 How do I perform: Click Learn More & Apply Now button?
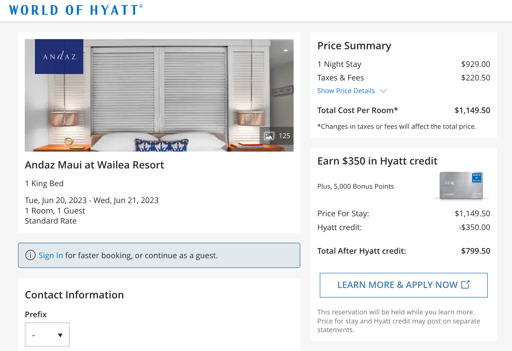[x=404, y=285]
